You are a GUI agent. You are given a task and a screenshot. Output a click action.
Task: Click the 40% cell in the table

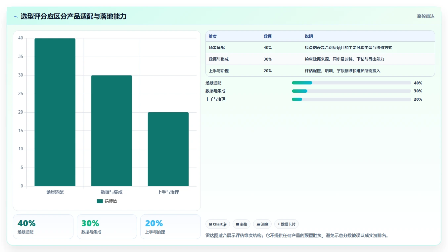(x=268, y=48)
